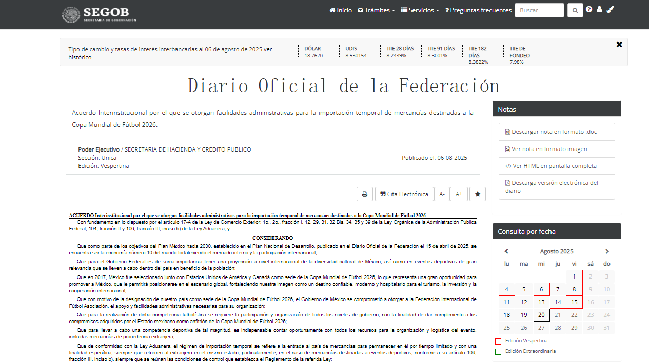Go to previous month in calendar
This screenshot has width=649, height=364.
(506, 251)
